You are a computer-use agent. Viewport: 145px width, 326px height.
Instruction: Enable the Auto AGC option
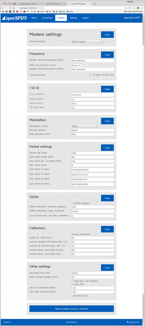coord(72,284)
